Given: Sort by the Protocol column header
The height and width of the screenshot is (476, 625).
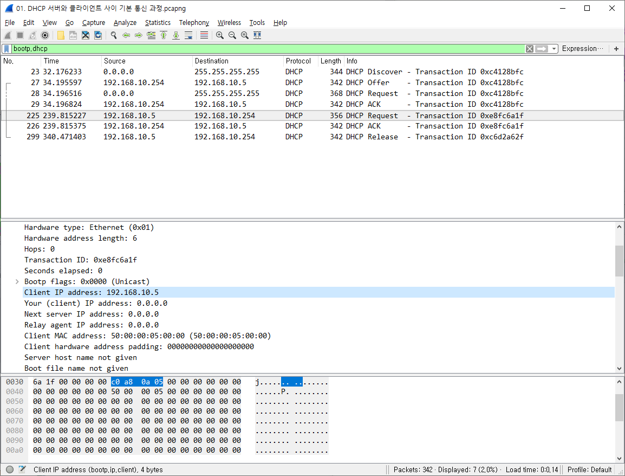Looking at the screenshot, I should pyautogui.click(x=301, y=61).
